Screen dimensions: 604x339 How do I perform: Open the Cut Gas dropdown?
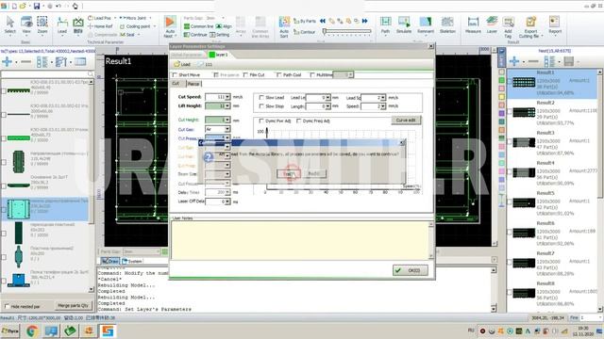[227, 129]
